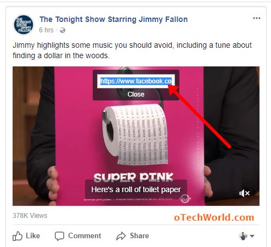Click the thumbs-up Like icon
The width and height of the screenshot is (271, 247).
point(18,236)
